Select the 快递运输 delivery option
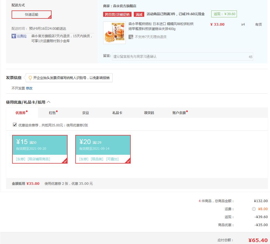The width and height of the screenshot is (270, 244). point(31,15)
